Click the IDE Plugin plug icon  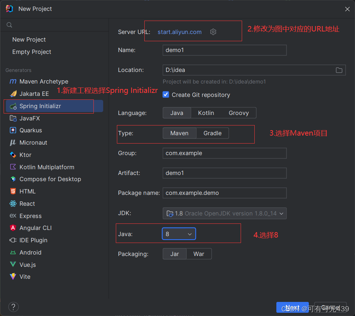click(x=13, y=240)
